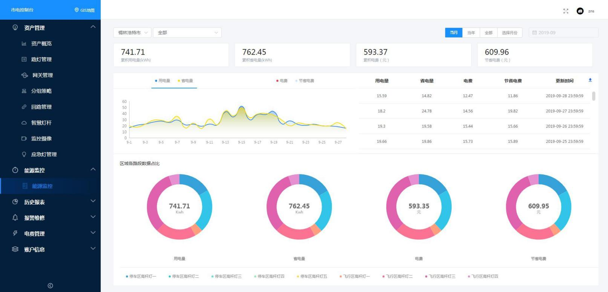Switch to the 电费 chart tab
This screenshot has width=608, height=292.
coord(282,81)
